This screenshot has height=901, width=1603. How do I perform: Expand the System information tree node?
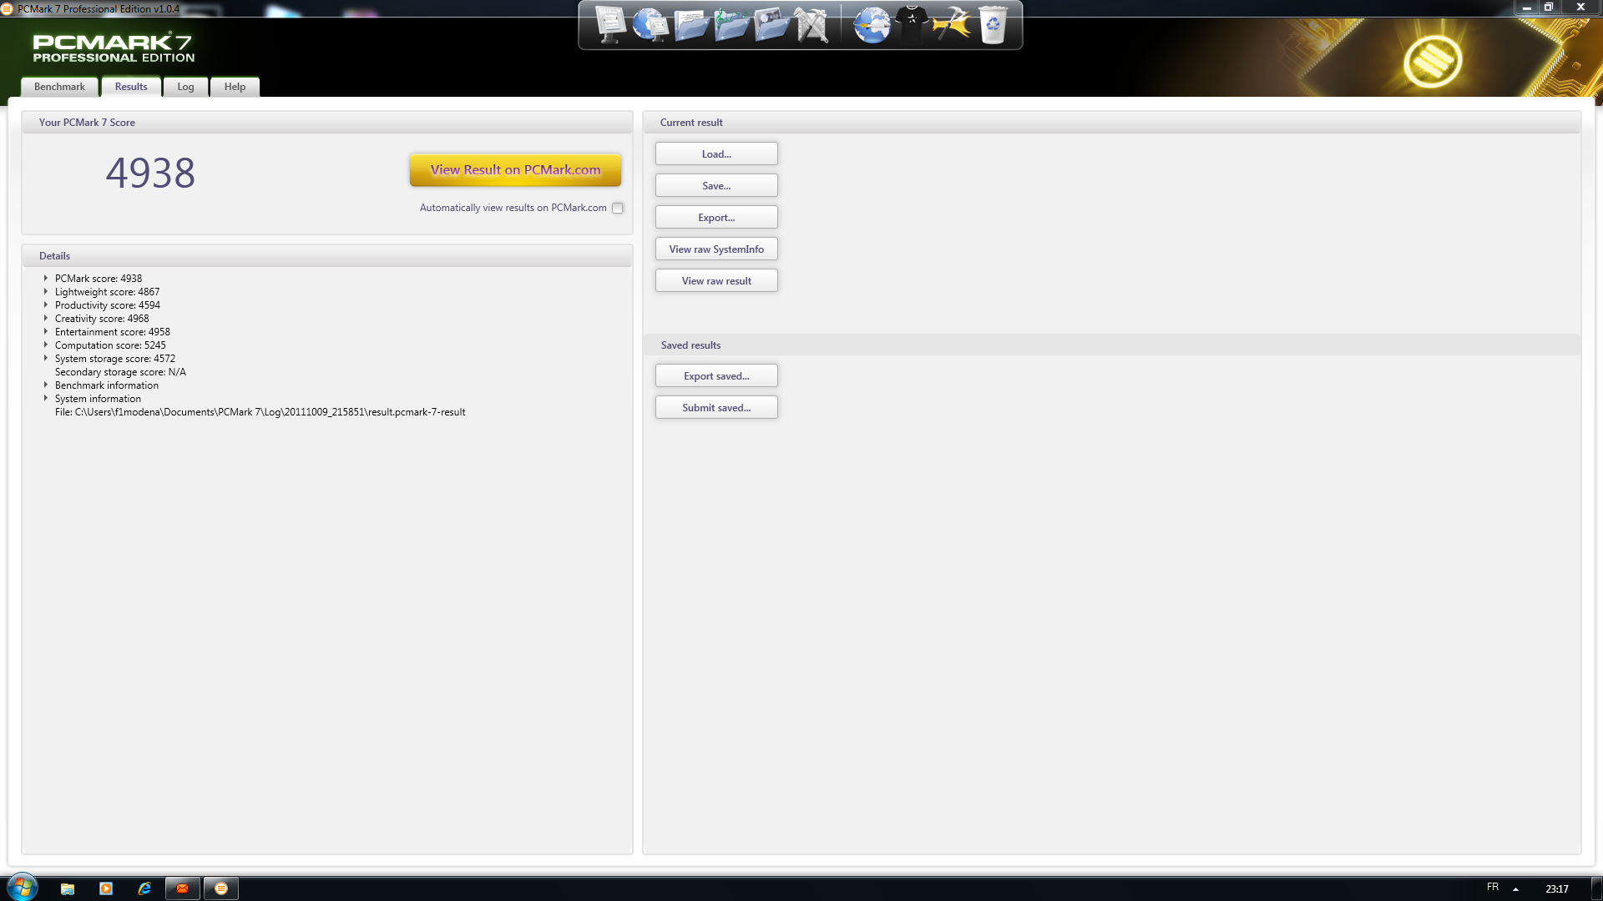[x=46, y=399]
